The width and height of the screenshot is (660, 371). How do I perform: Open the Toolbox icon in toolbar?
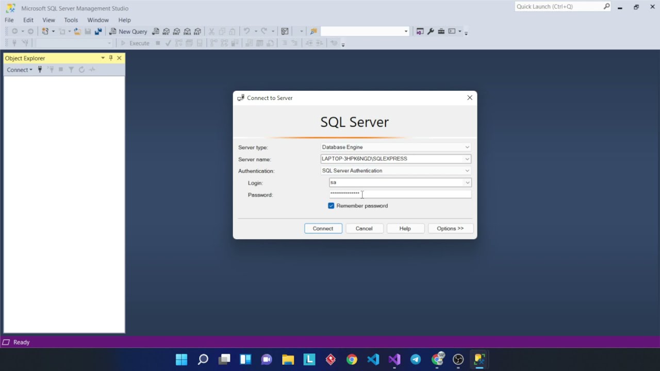441,31
